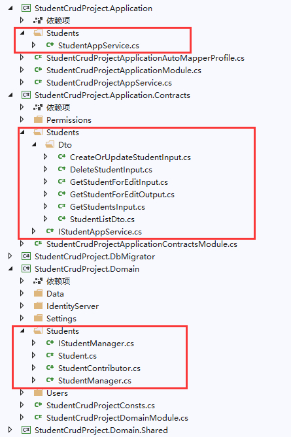This screenshot has height=437, width=291.
Task: Select GetStudentForEditOutput.cs in the tree
Action: point(122,194)
